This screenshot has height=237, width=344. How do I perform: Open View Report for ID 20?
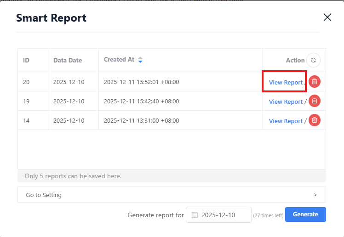286,83
